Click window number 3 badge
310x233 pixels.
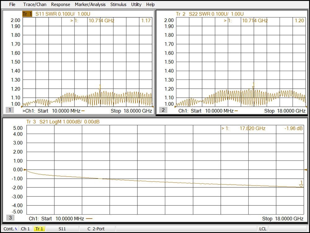(10, 218)
